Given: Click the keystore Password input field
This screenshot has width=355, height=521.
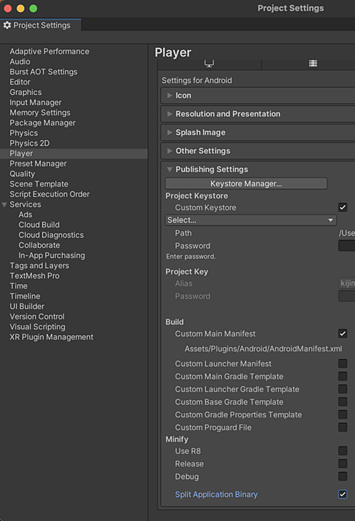Looking at the screenshot, I should pos(347,245).
